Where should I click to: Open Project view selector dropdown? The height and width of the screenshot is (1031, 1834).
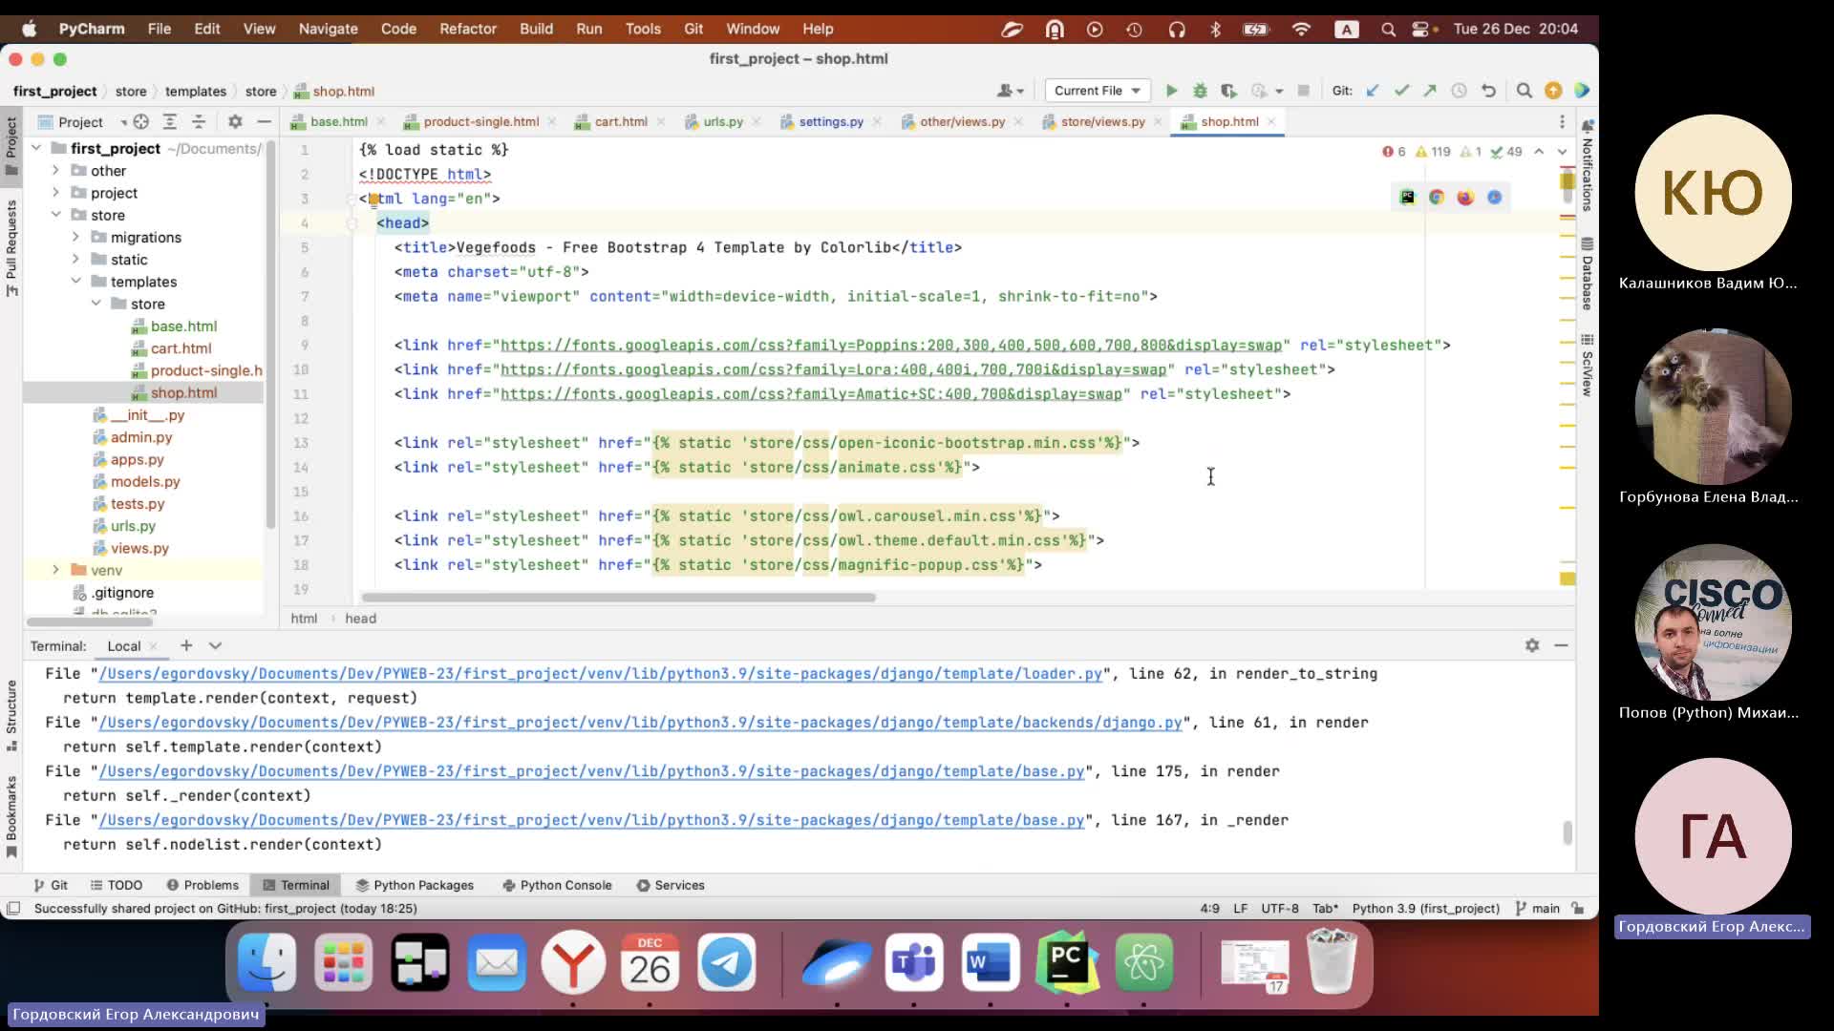coord(82,121)
